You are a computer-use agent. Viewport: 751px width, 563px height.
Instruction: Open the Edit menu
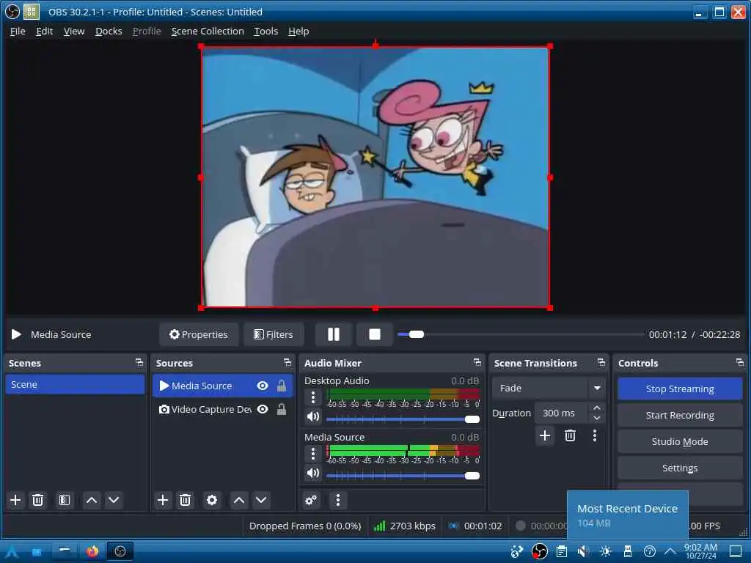[45, 31]
